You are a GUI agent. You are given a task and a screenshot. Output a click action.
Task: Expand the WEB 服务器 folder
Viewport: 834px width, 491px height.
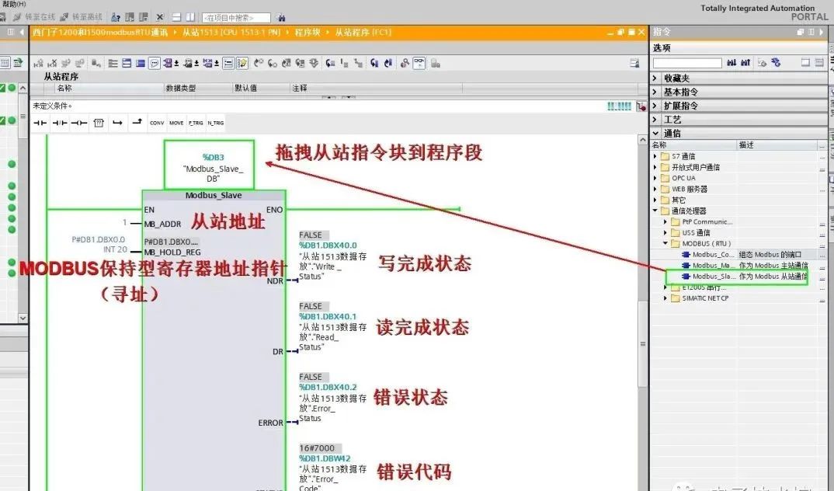655,189
